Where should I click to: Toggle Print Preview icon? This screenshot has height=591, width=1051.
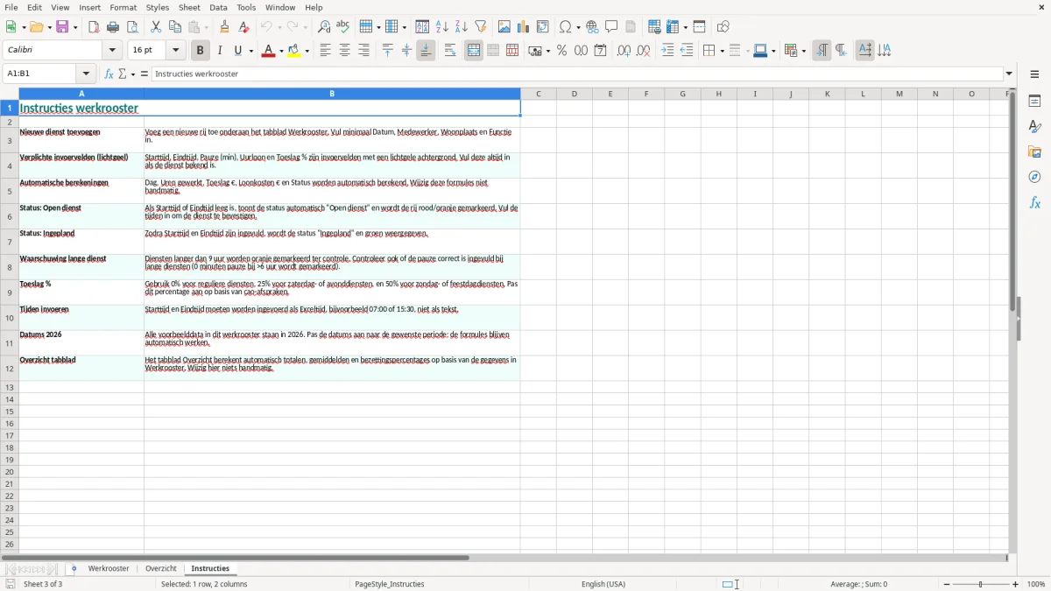tap(132, 27)
